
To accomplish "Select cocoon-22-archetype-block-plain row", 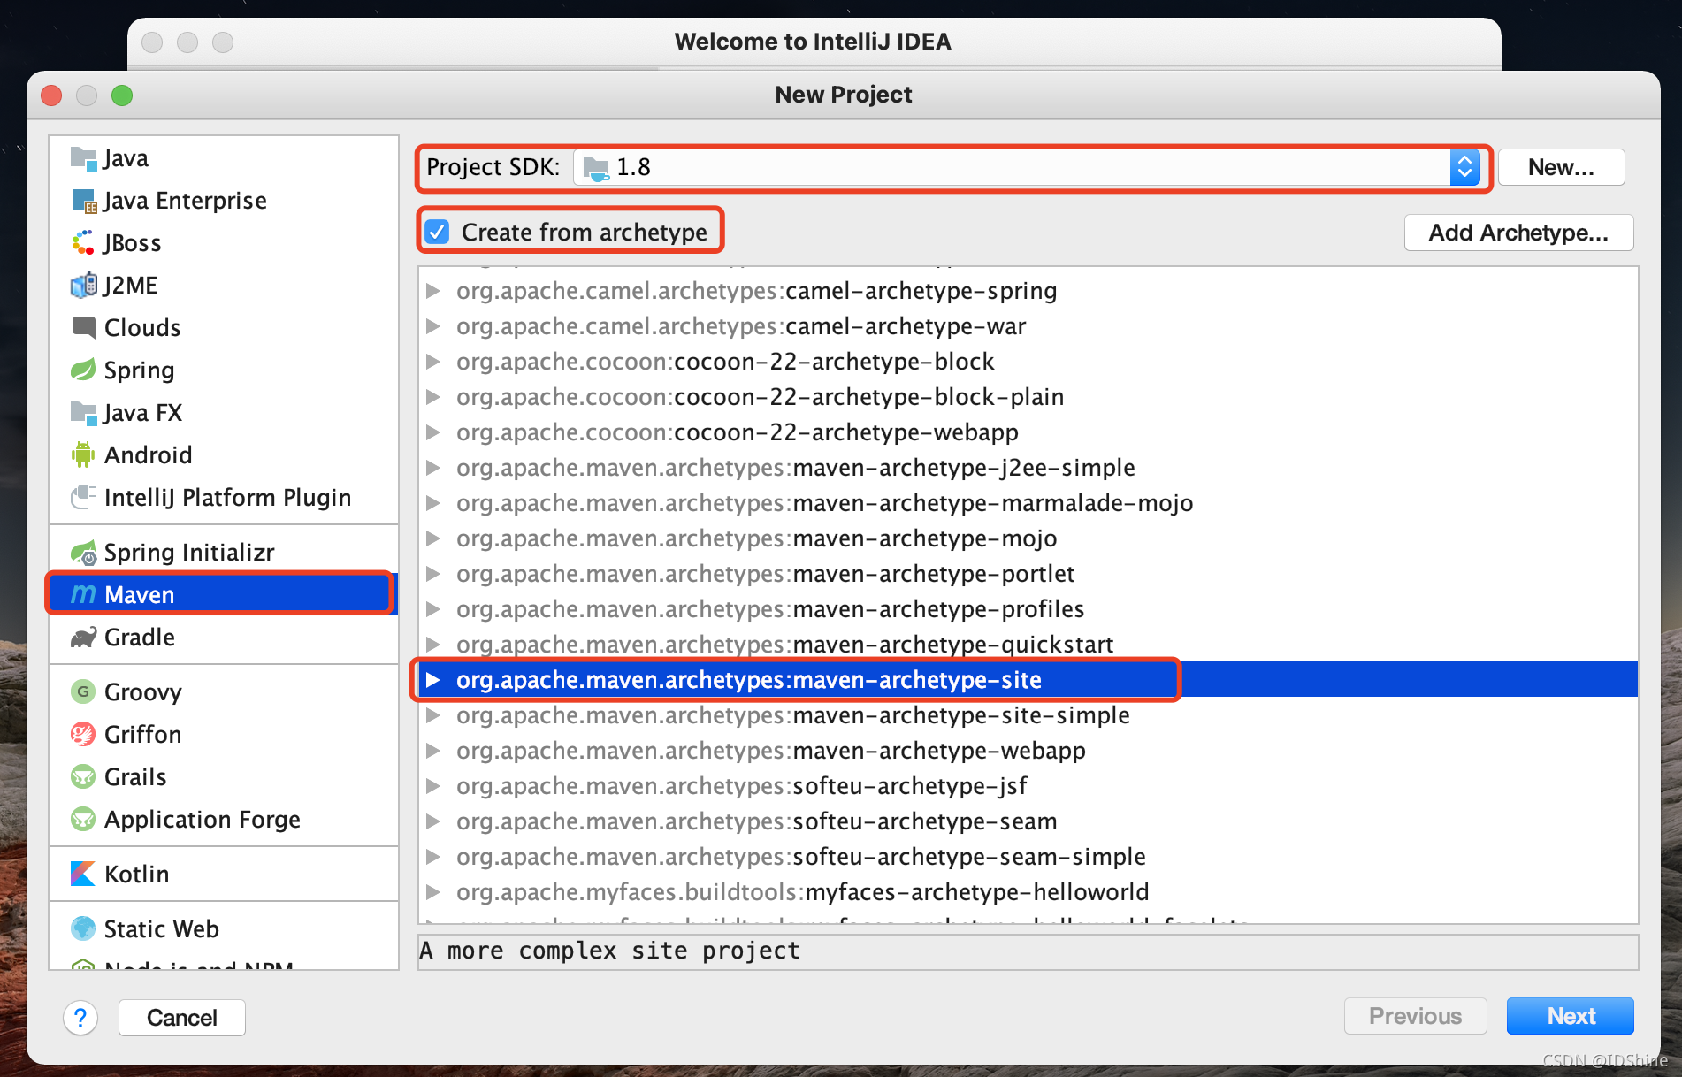I will pos(1028,396).
